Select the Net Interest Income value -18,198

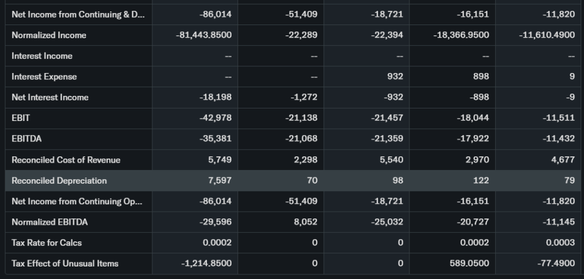[216, 98]
